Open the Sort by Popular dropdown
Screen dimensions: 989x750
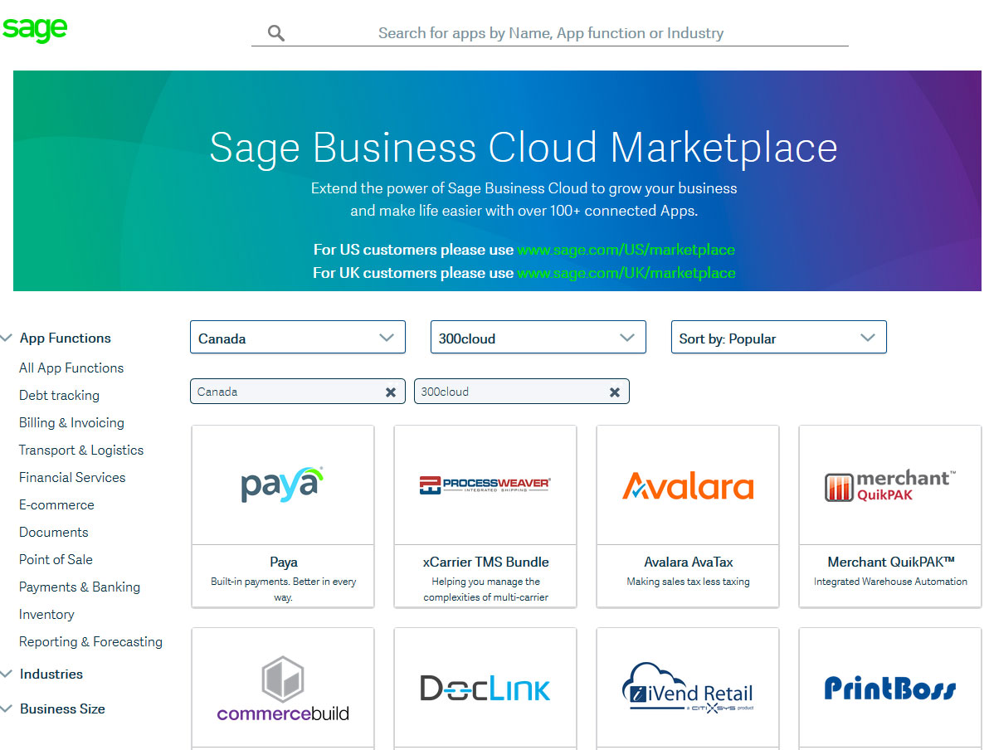pos(778,338)
